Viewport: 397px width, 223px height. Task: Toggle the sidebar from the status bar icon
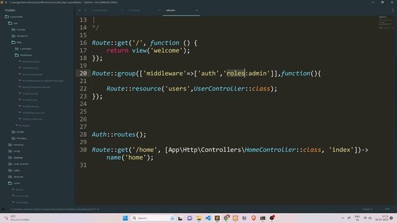point(3,209)
